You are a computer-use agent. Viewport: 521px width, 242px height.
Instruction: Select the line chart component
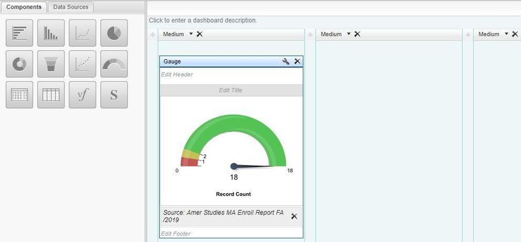[x=82, y=33]
